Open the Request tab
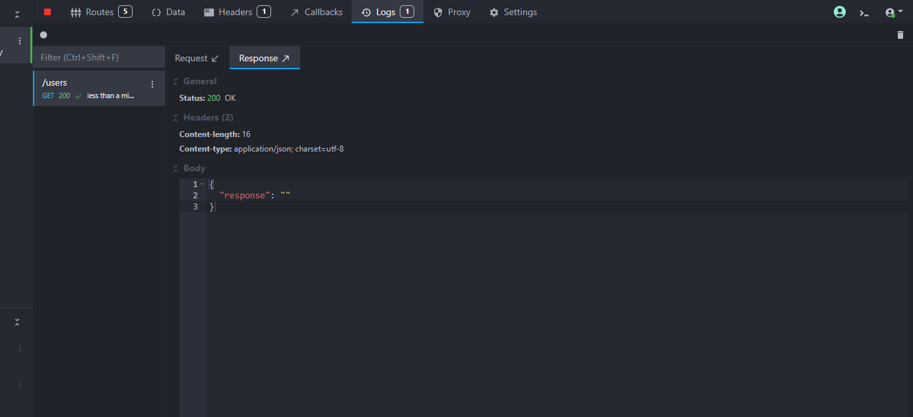The height and width of the screenshot is (417, 913). 197,58
